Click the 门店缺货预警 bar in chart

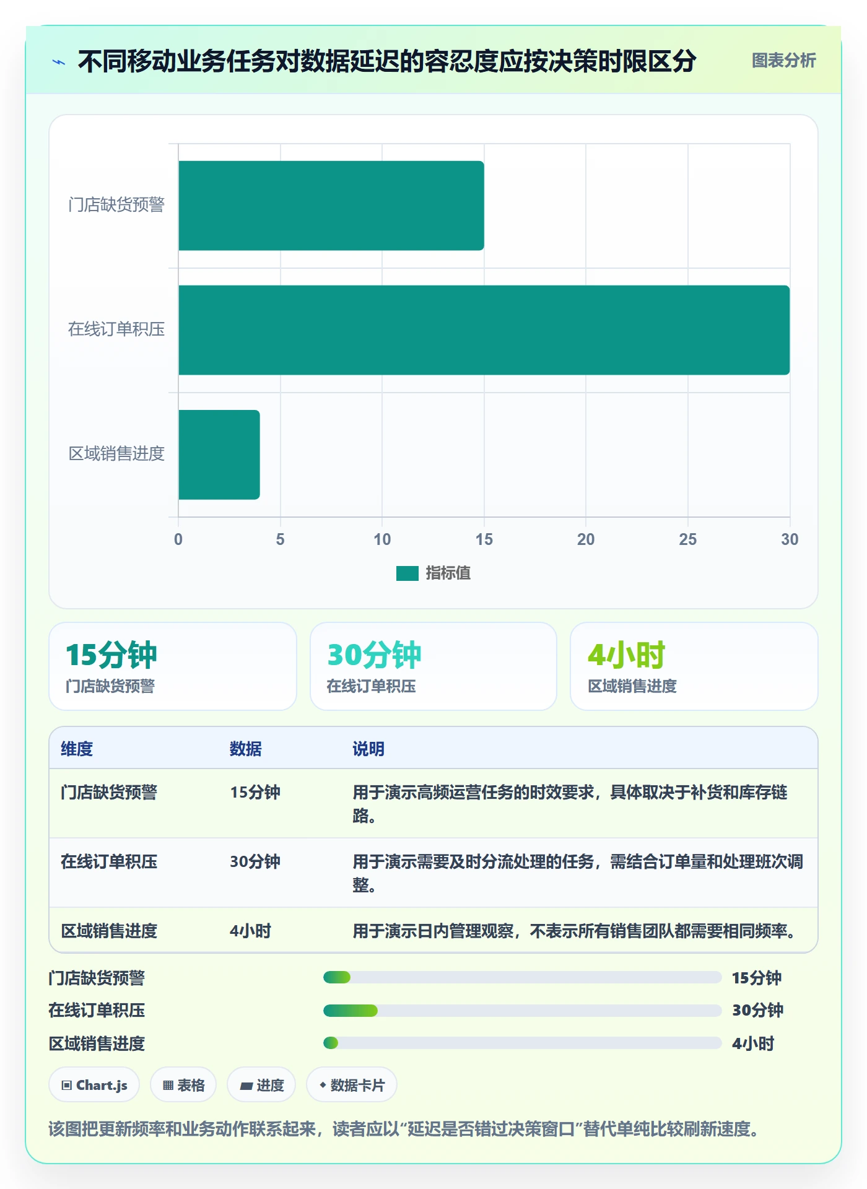pyautogui.click(x=331, y=206)
